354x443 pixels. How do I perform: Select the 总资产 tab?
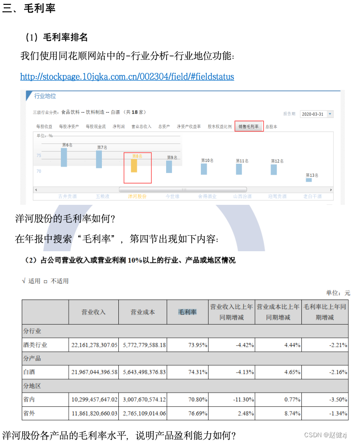point(164,127)
